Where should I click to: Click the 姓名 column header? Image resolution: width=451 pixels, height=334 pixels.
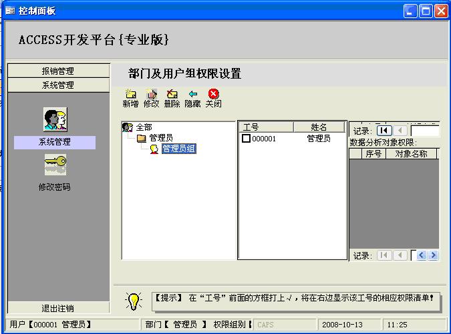[x=319, y=127]
